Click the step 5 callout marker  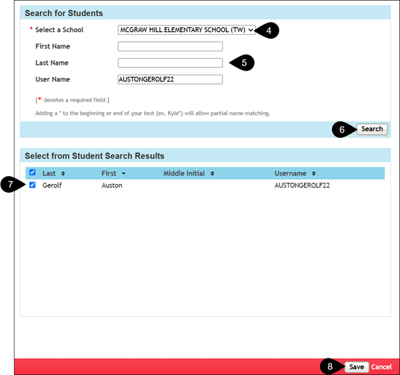(x=243, y=63)
